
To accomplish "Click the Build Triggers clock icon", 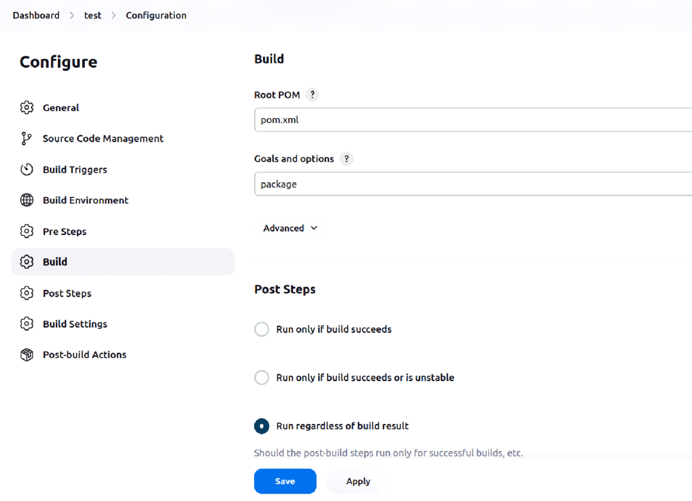I will click(27, 170).
